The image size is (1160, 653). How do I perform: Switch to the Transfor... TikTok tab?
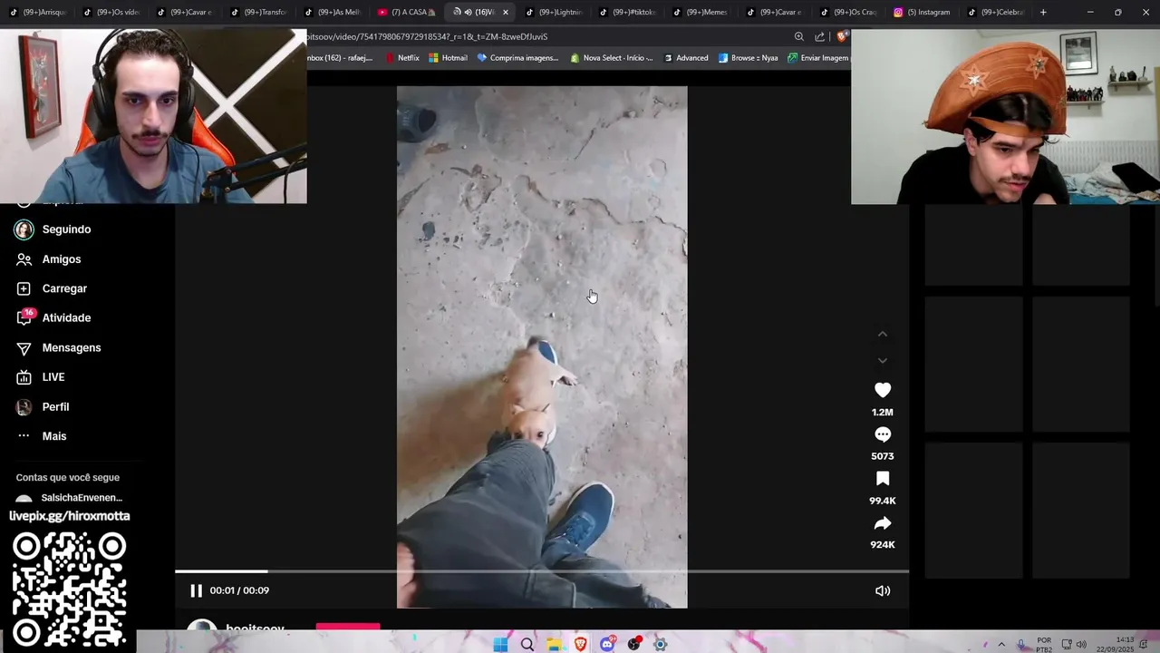(x=259, y=13)
